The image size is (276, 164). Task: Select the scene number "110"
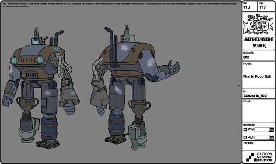tap(247, 7)
